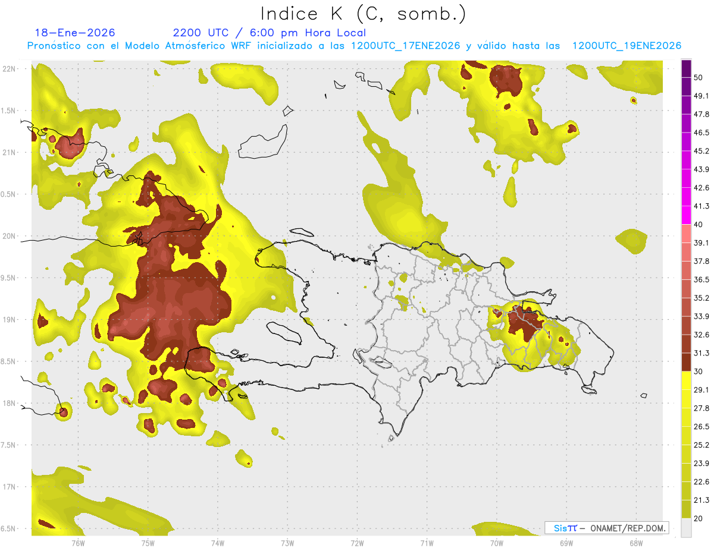Pick the light gray swatch below 20
Viewport: 714px width, 551px height.
[x=686, y=528]
